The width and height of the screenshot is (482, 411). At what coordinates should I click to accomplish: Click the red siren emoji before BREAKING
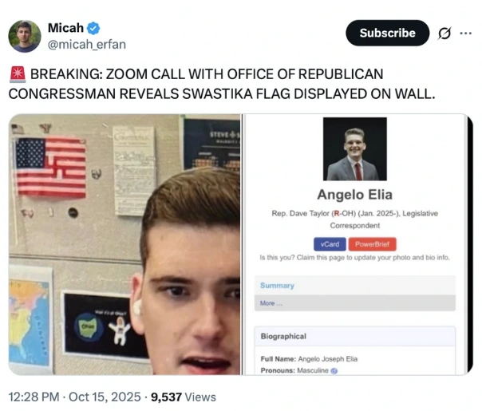18,75
